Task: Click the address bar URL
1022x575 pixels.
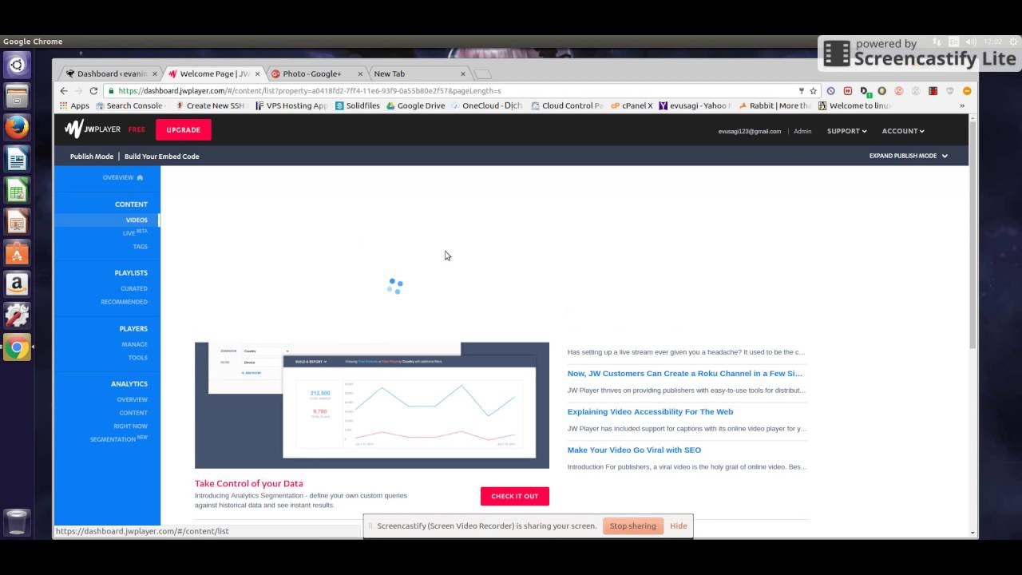Action: coord(310,91)
